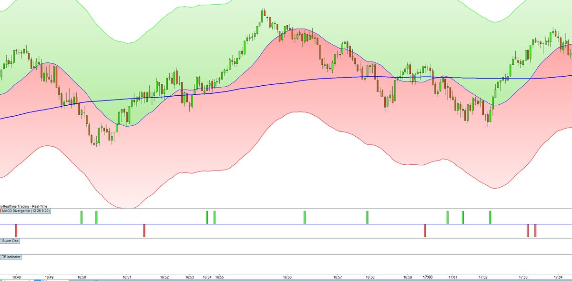Click the 16:53 time axis label
Screen dimensions: 572x281
click(190, 277)
